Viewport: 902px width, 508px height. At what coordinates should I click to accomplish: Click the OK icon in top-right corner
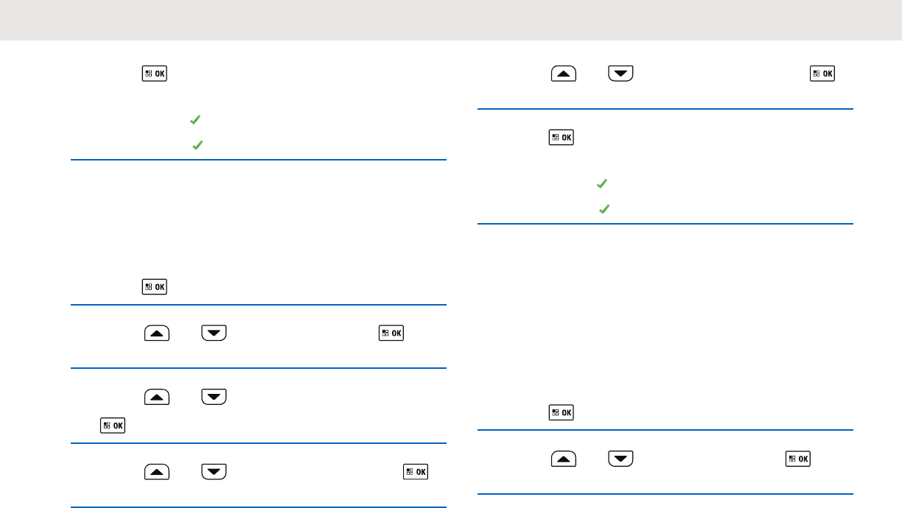click(x=822, y=74)
